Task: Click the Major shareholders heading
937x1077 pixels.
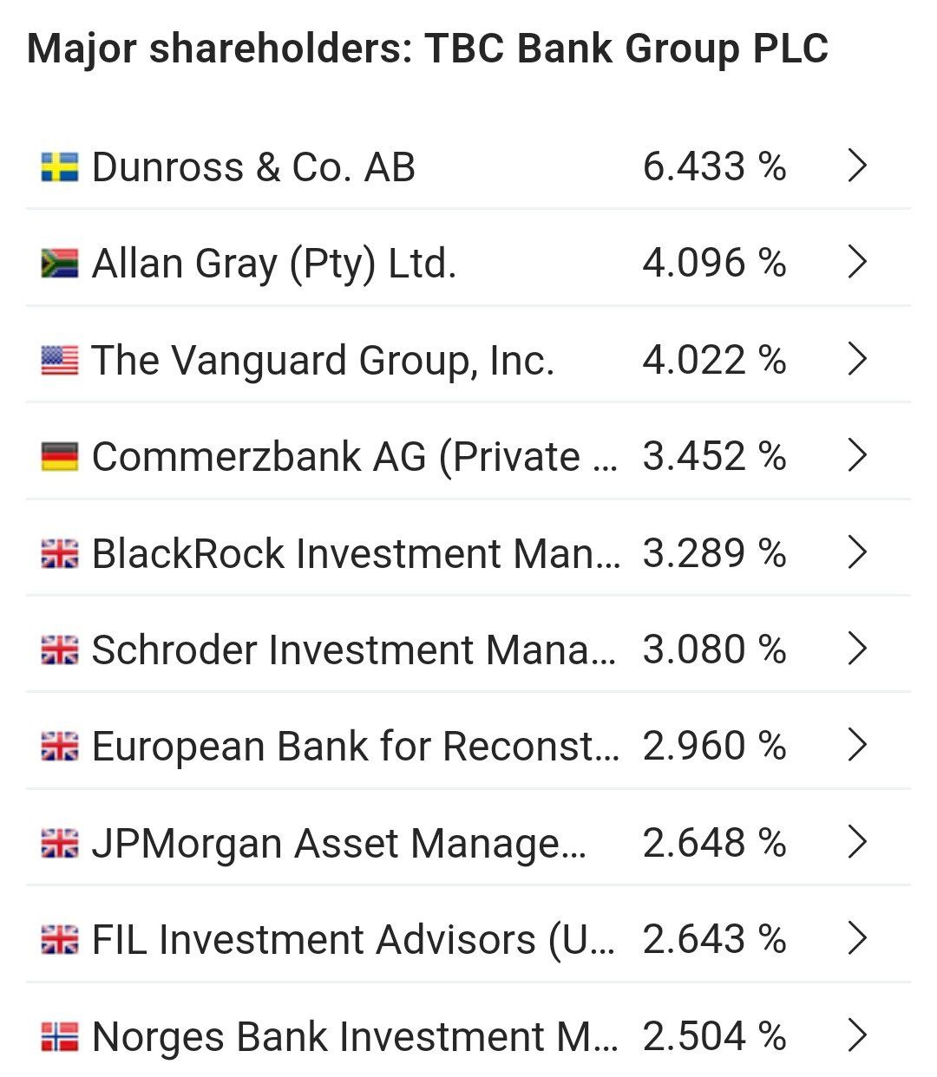Action: (428, 49)
